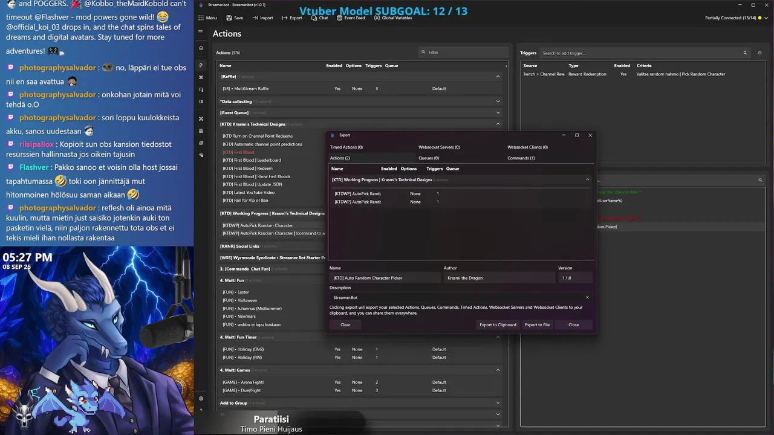
Task: Collapse the 4. Multi Games group
Action: click(x=498, y=370)
